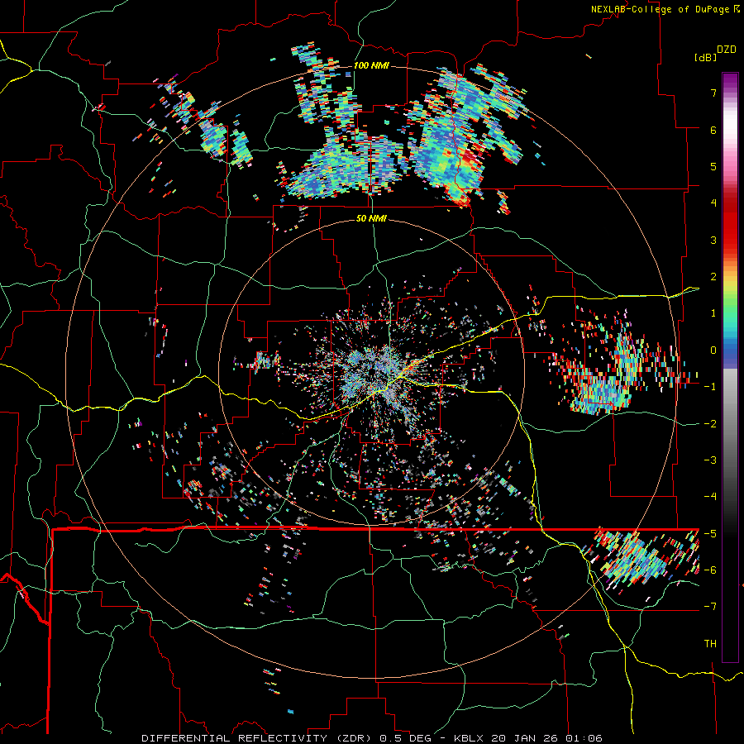
Task: Click the 4 value on the color scale
Action: (x=713, y=203)
